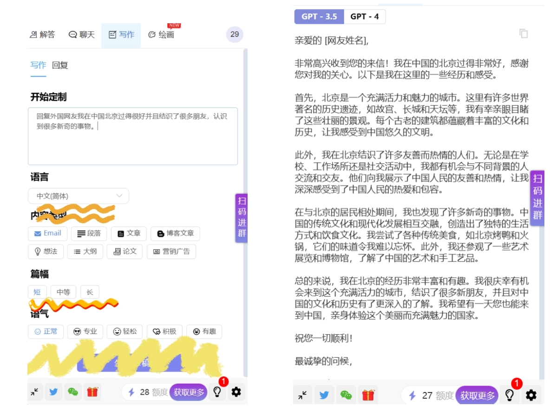Switch to the 回复 sub-tab

[x=60, y=65]
